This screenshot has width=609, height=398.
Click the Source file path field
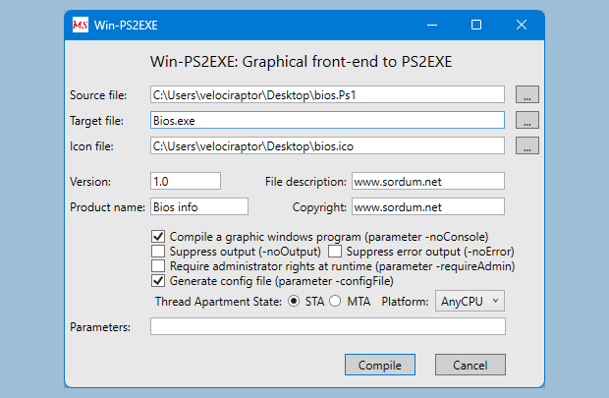pos(327,94)
